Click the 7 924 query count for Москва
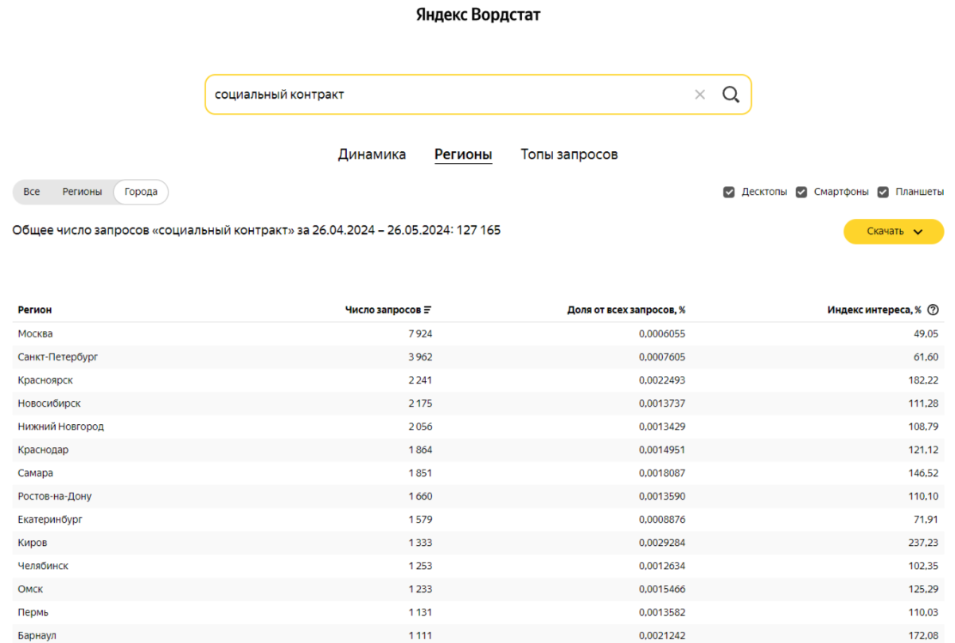 (420, 334)
